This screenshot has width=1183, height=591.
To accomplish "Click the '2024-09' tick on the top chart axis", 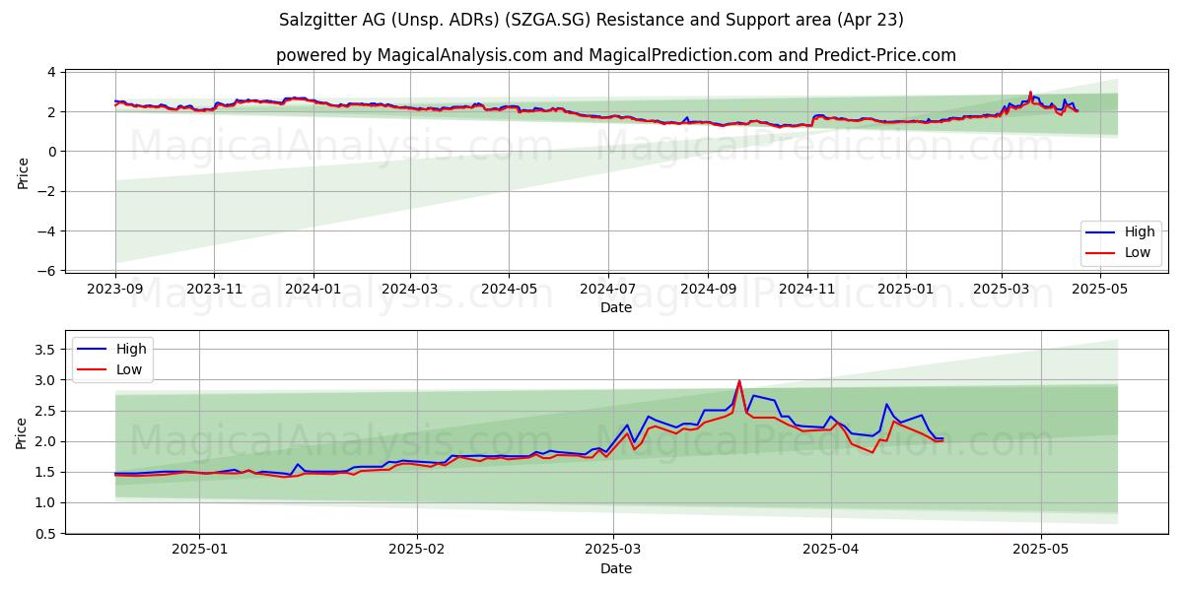I will 708,290.
